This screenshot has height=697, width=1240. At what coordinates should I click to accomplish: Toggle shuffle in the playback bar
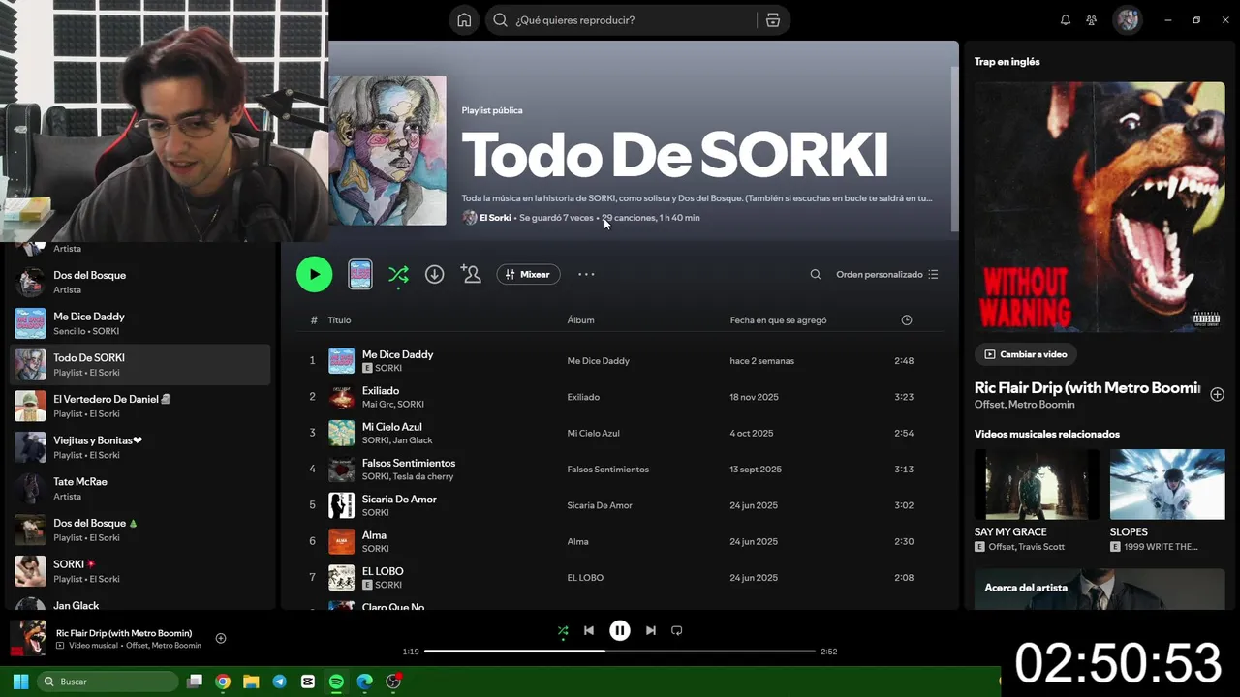(x=563, y=631)
